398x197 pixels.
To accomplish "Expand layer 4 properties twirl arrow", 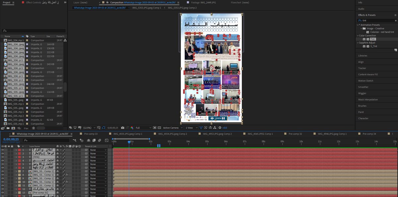I will pos(16,161).
